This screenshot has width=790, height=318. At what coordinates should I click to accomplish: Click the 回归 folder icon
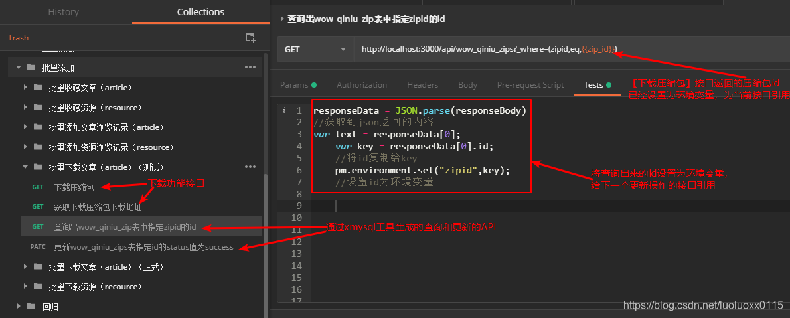(31, 306)
